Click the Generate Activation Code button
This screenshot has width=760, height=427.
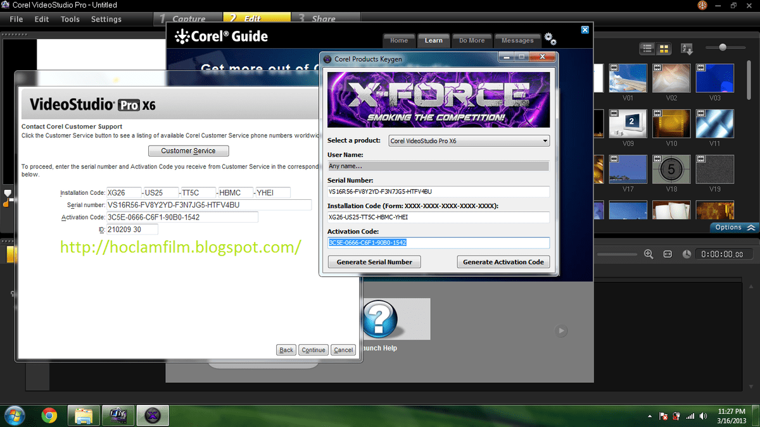pyautogui.click(x=503, y=261)
